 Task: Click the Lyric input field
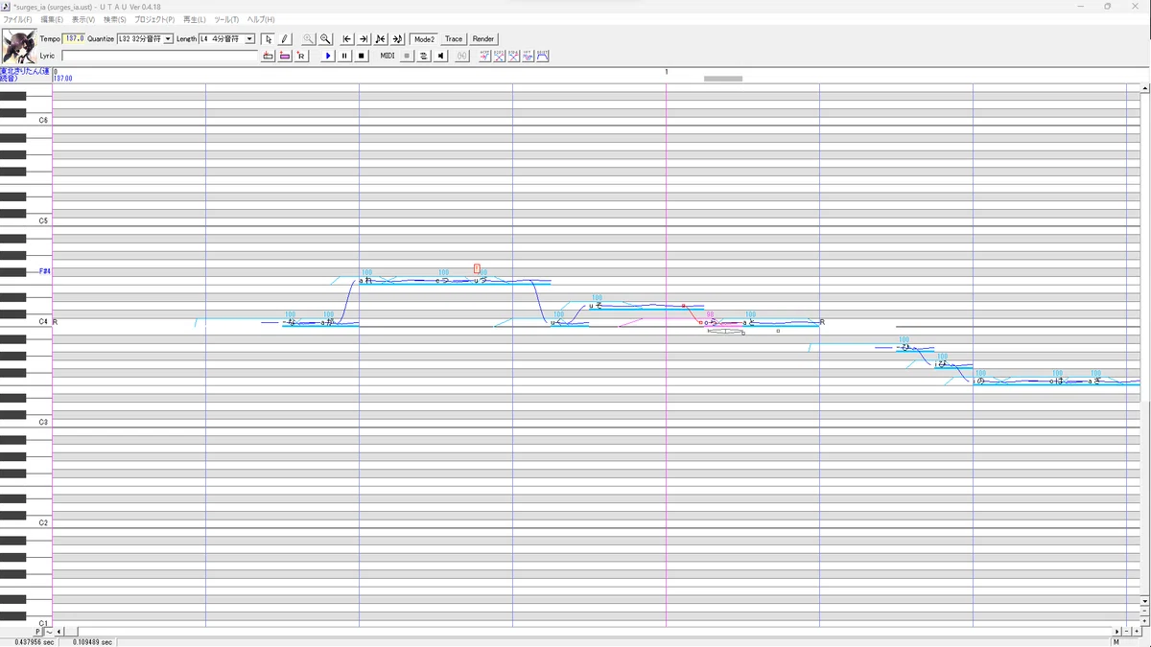pyautogui.click(x=160, y=56)
